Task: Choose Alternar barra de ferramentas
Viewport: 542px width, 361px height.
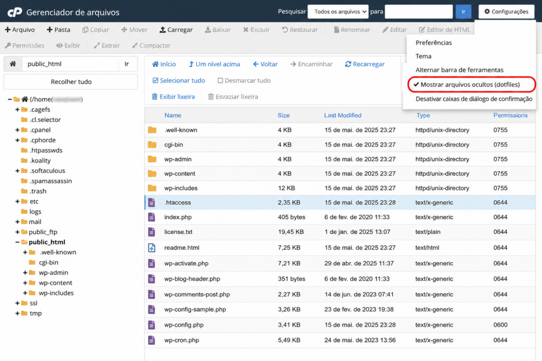Action: (459, 70)
